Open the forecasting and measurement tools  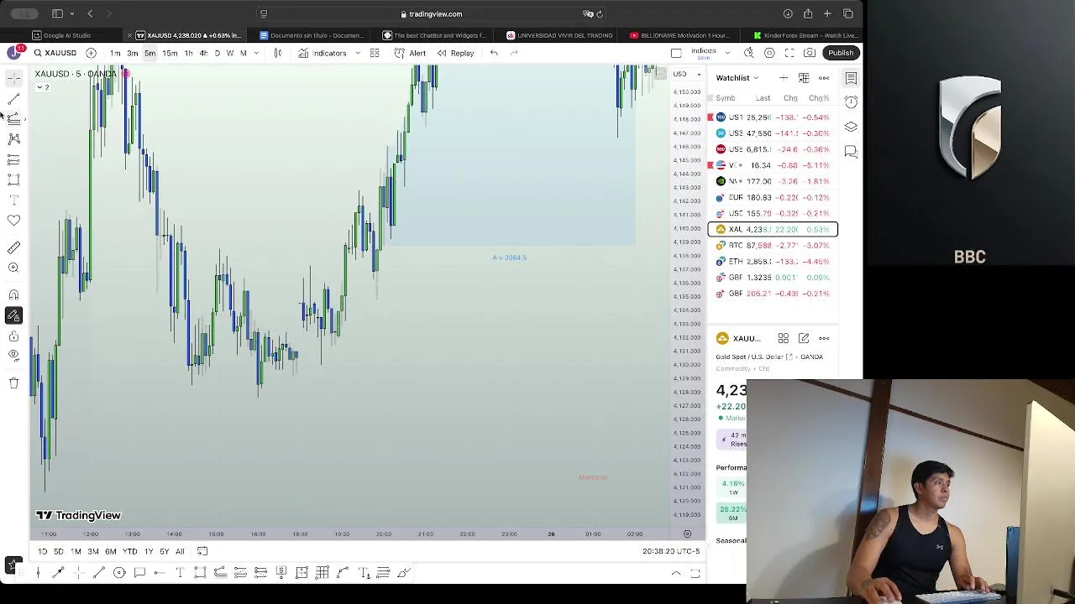click(x=13, y=159)
